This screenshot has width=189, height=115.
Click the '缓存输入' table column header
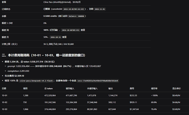70,89
